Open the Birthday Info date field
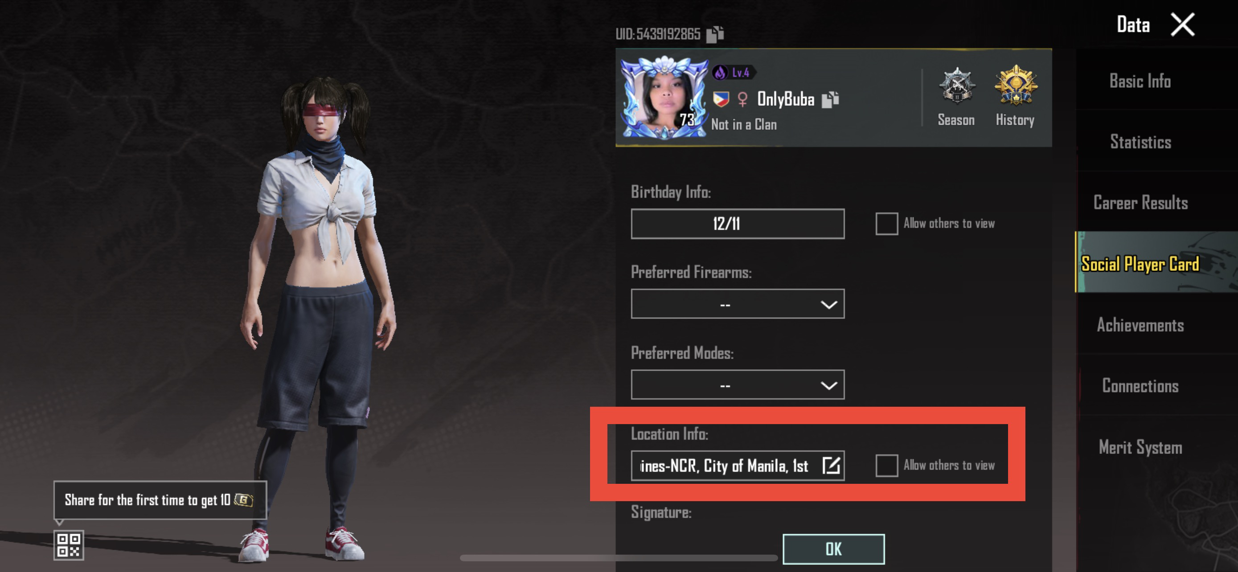The height and width of the screenshot is (572, 1238). tap(737, 224)
